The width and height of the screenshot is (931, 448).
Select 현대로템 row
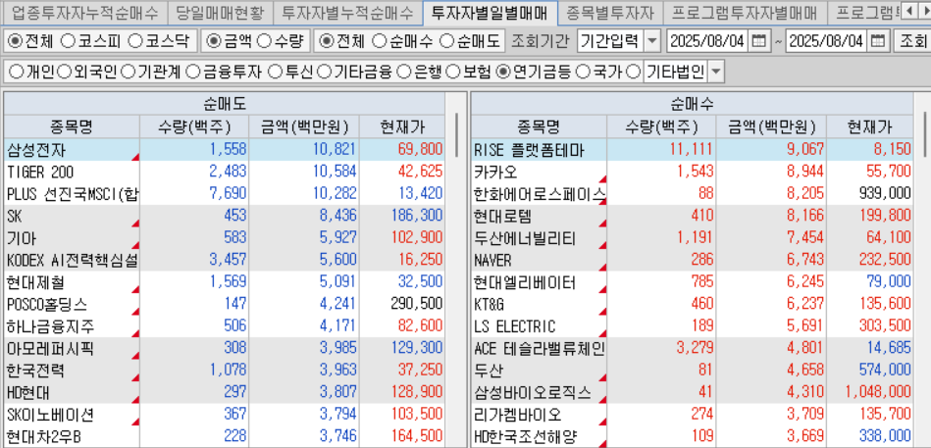693,216
